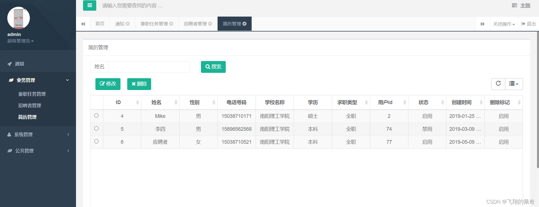This screenshot has width=539, height=207.
Task: Sort by 求职类型 column header
Action: click(x=351, y=102)
